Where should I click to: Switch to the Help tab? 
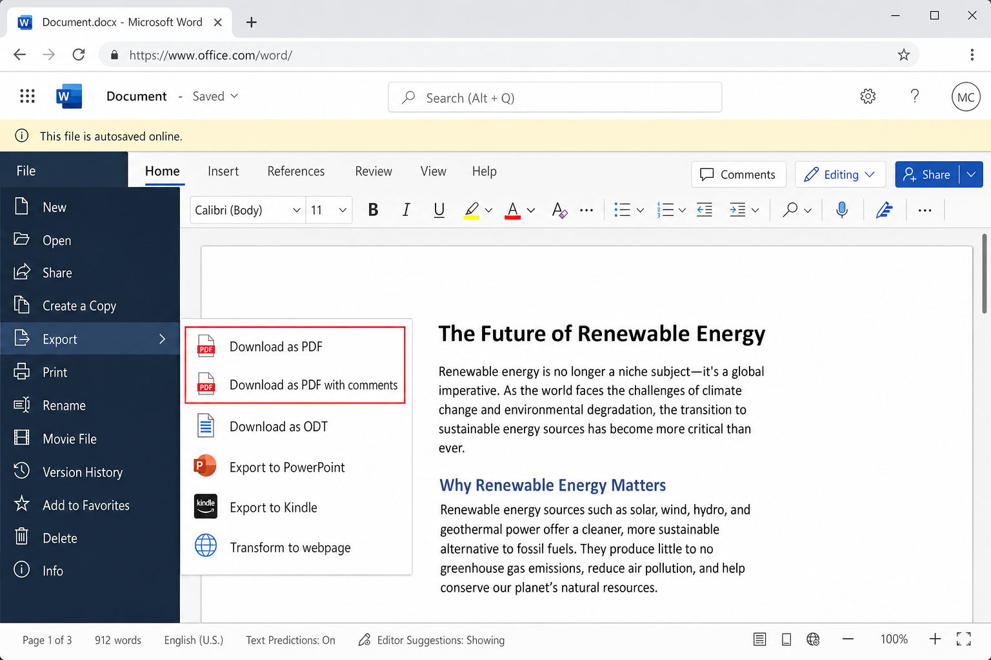485,171
